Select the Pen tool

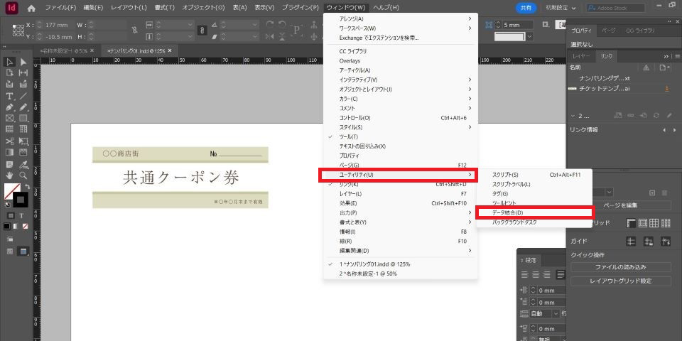click(10, 107)
